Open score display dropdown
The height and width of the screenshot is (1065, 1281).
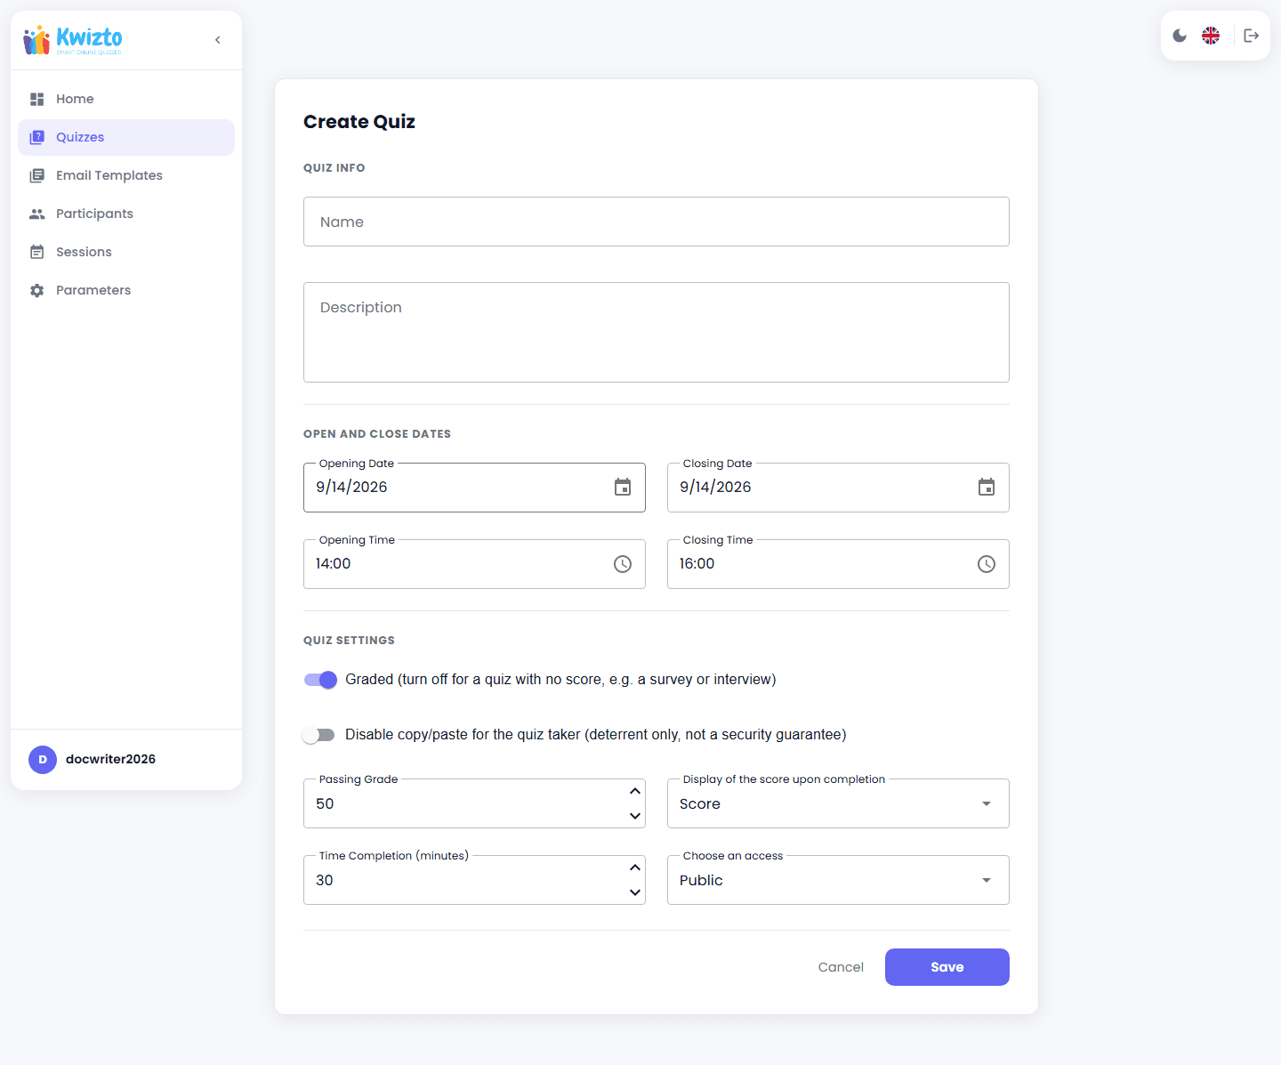point(838,803)
